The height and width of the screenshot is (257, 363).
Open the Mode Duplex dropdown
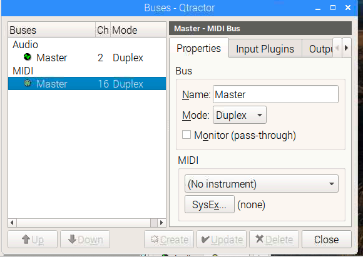tap(240, 115)
